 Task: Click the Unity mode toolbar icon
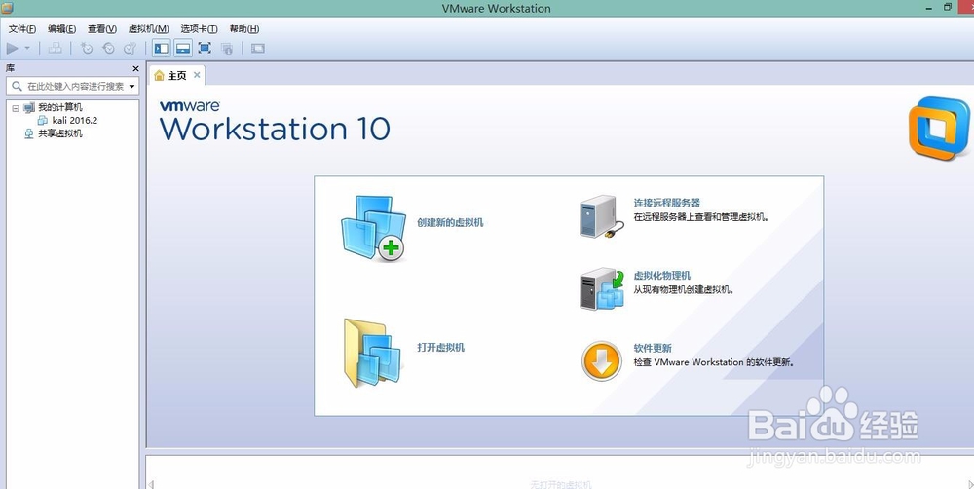pyautogui.click(x=227, y=48)
